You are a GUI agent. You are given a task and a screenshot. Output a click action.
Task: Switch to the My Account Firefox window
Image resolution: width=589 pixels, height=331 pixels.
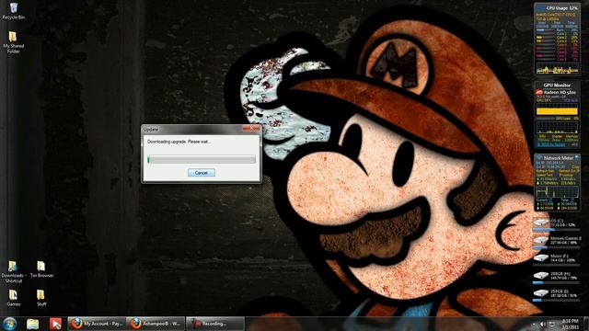click(x=97, y=324)
